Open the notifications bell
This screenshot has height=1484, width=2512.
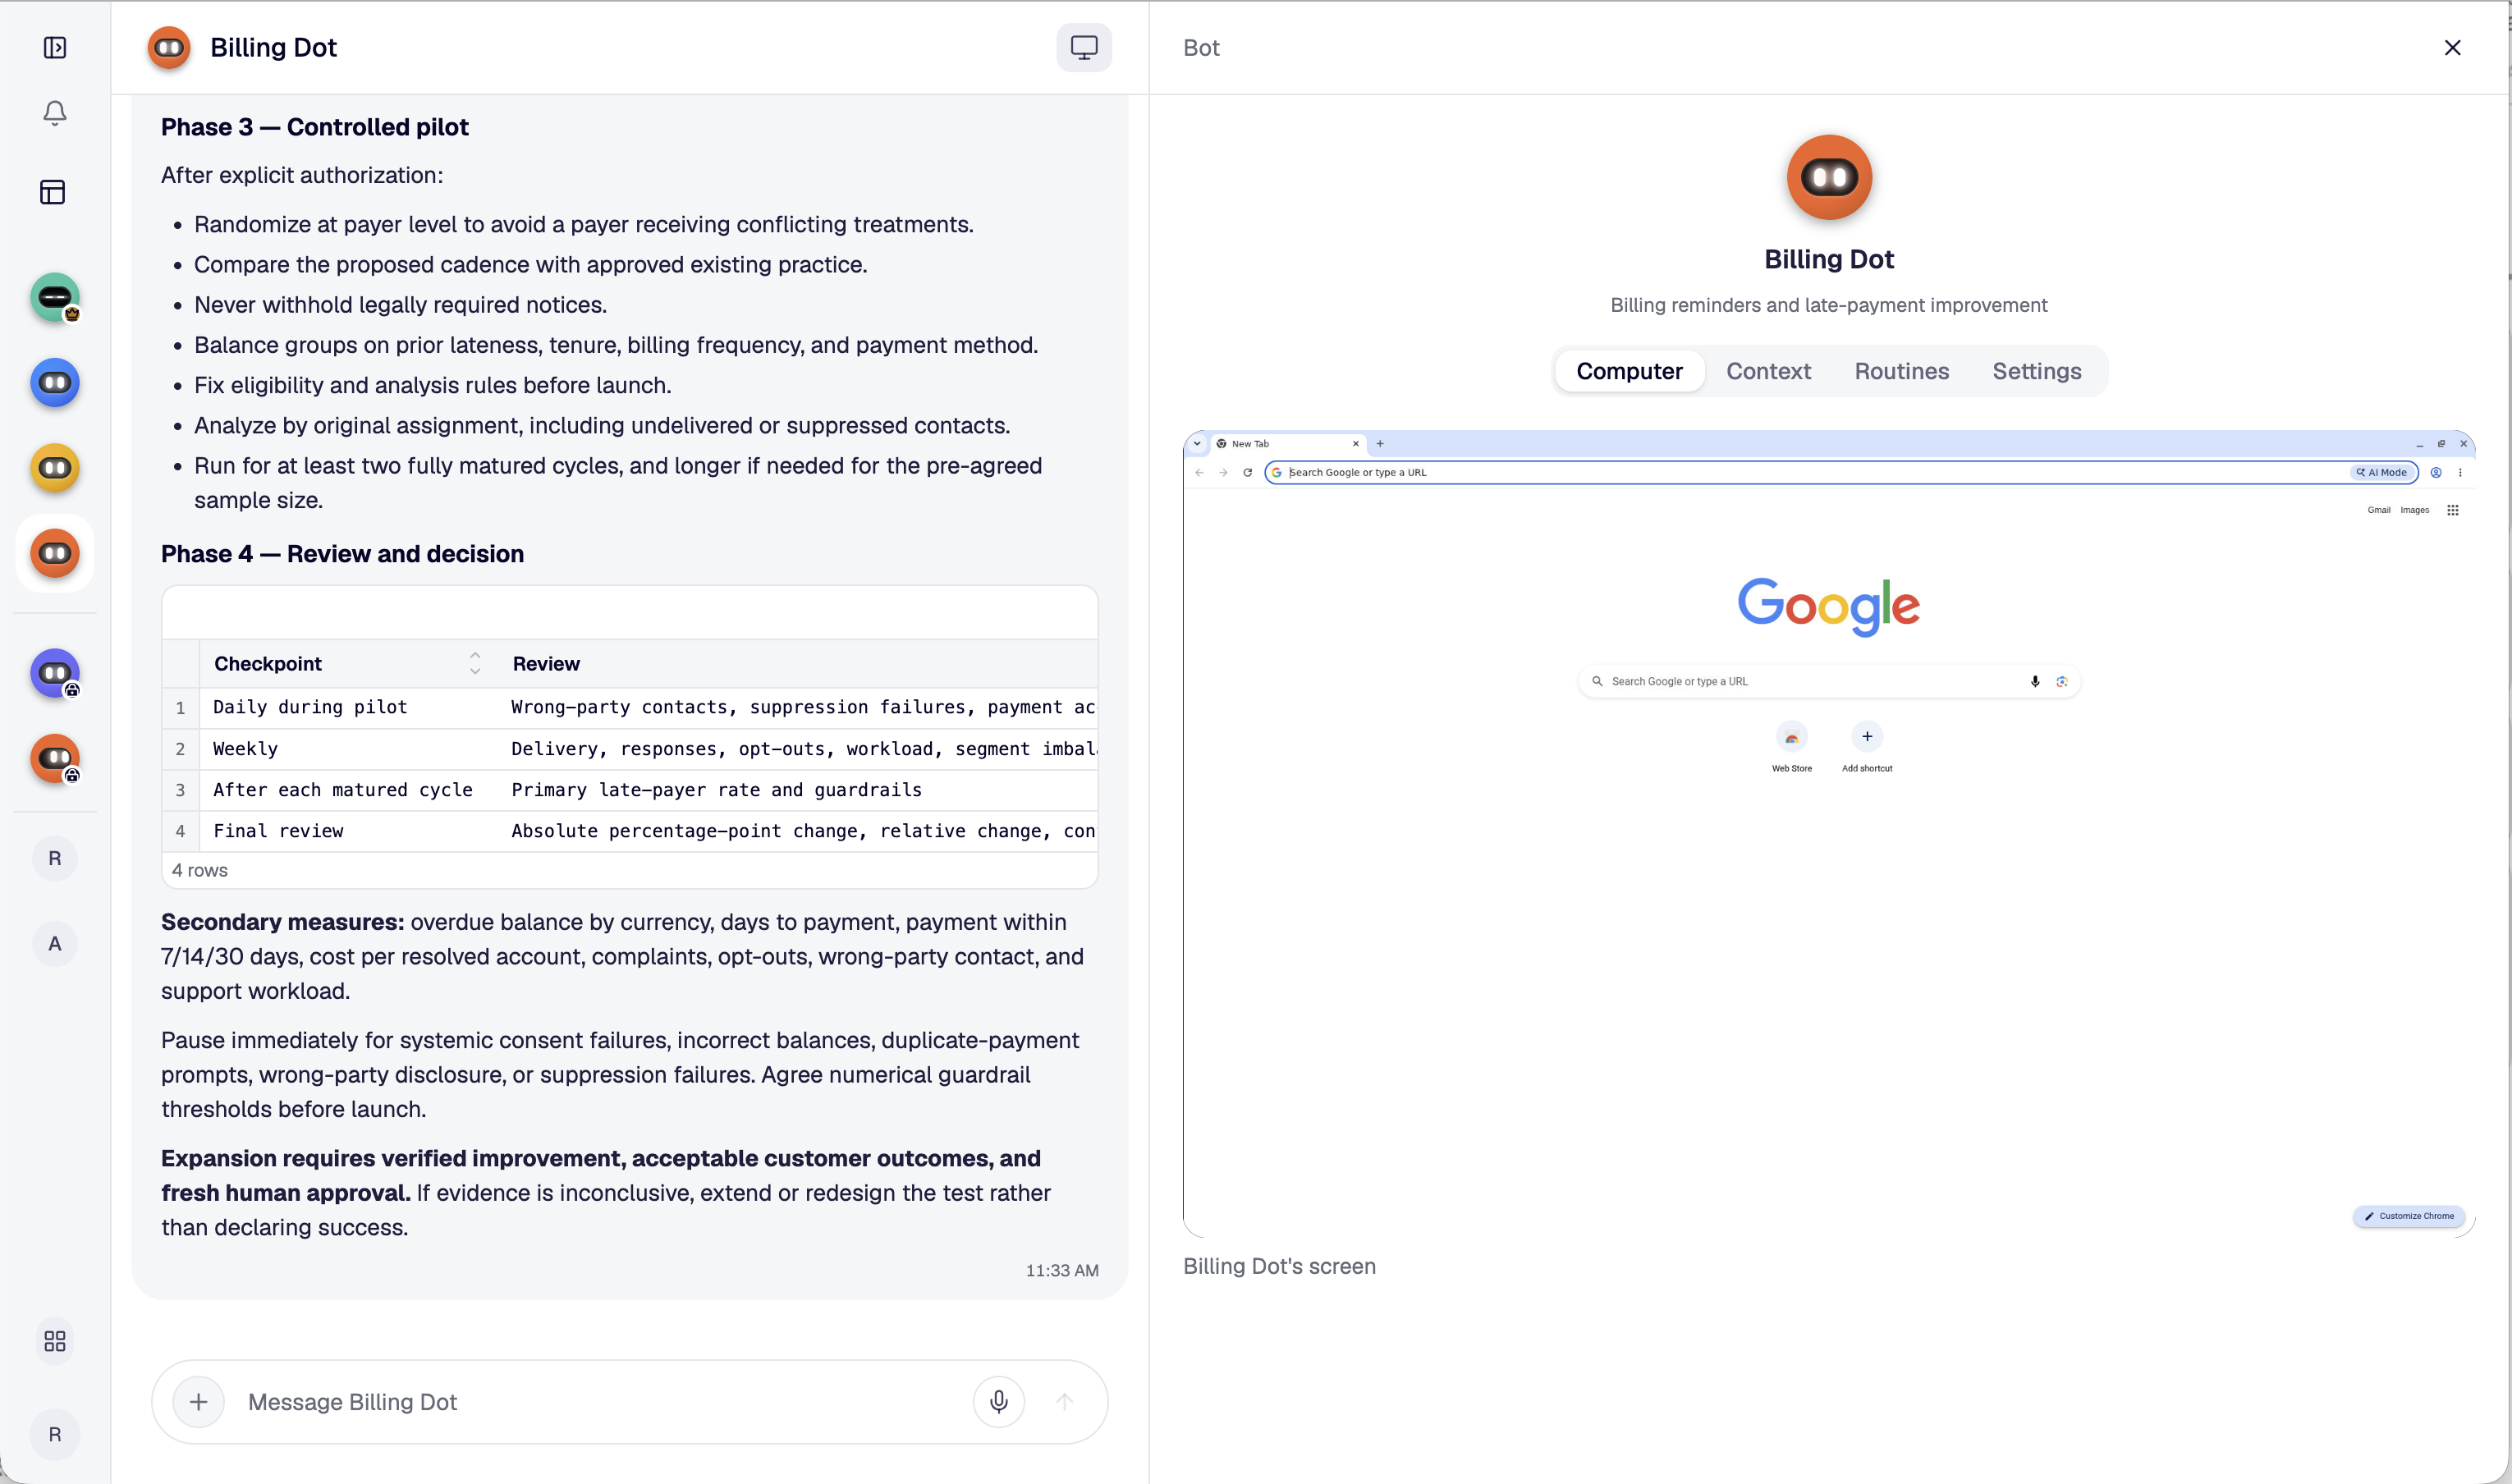pos(55,113)
